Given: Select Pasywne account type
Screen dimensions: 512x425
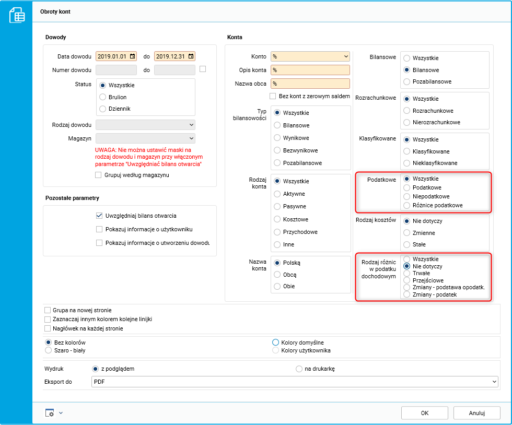Looking at the screenshot, I should pyautogui.click(x=277, y=206).
